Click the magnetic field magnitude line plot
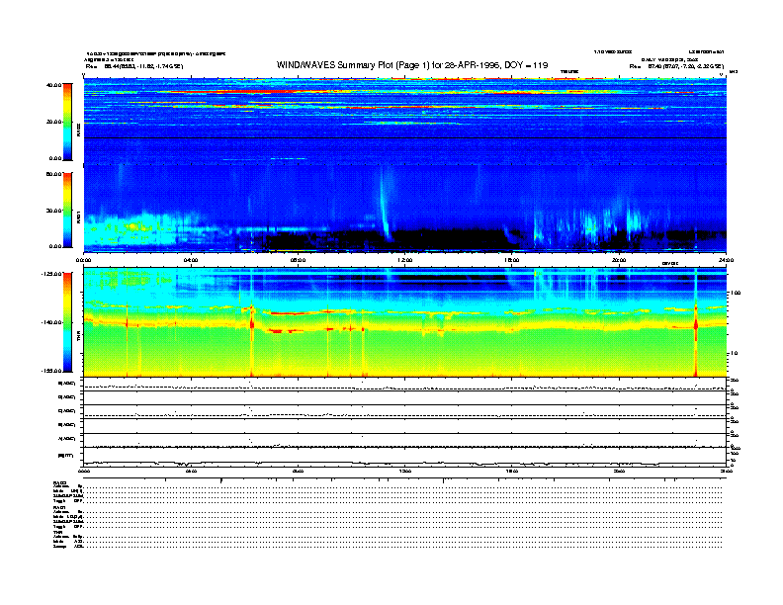This screenshot has width=783, height=605. (405, 457)
